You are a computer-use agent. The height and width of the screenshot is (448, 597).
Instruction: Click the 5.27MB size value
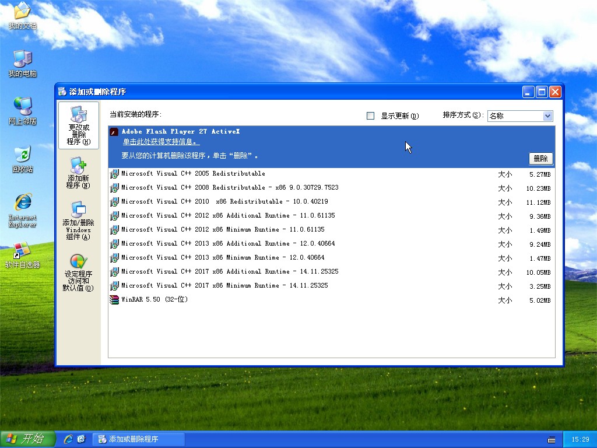(540, 174)
